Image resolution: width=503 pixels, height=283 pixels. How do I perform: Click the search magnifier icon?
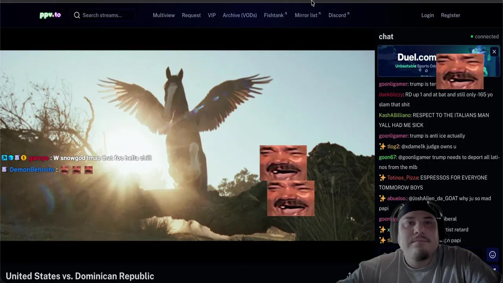click(77, 15)
